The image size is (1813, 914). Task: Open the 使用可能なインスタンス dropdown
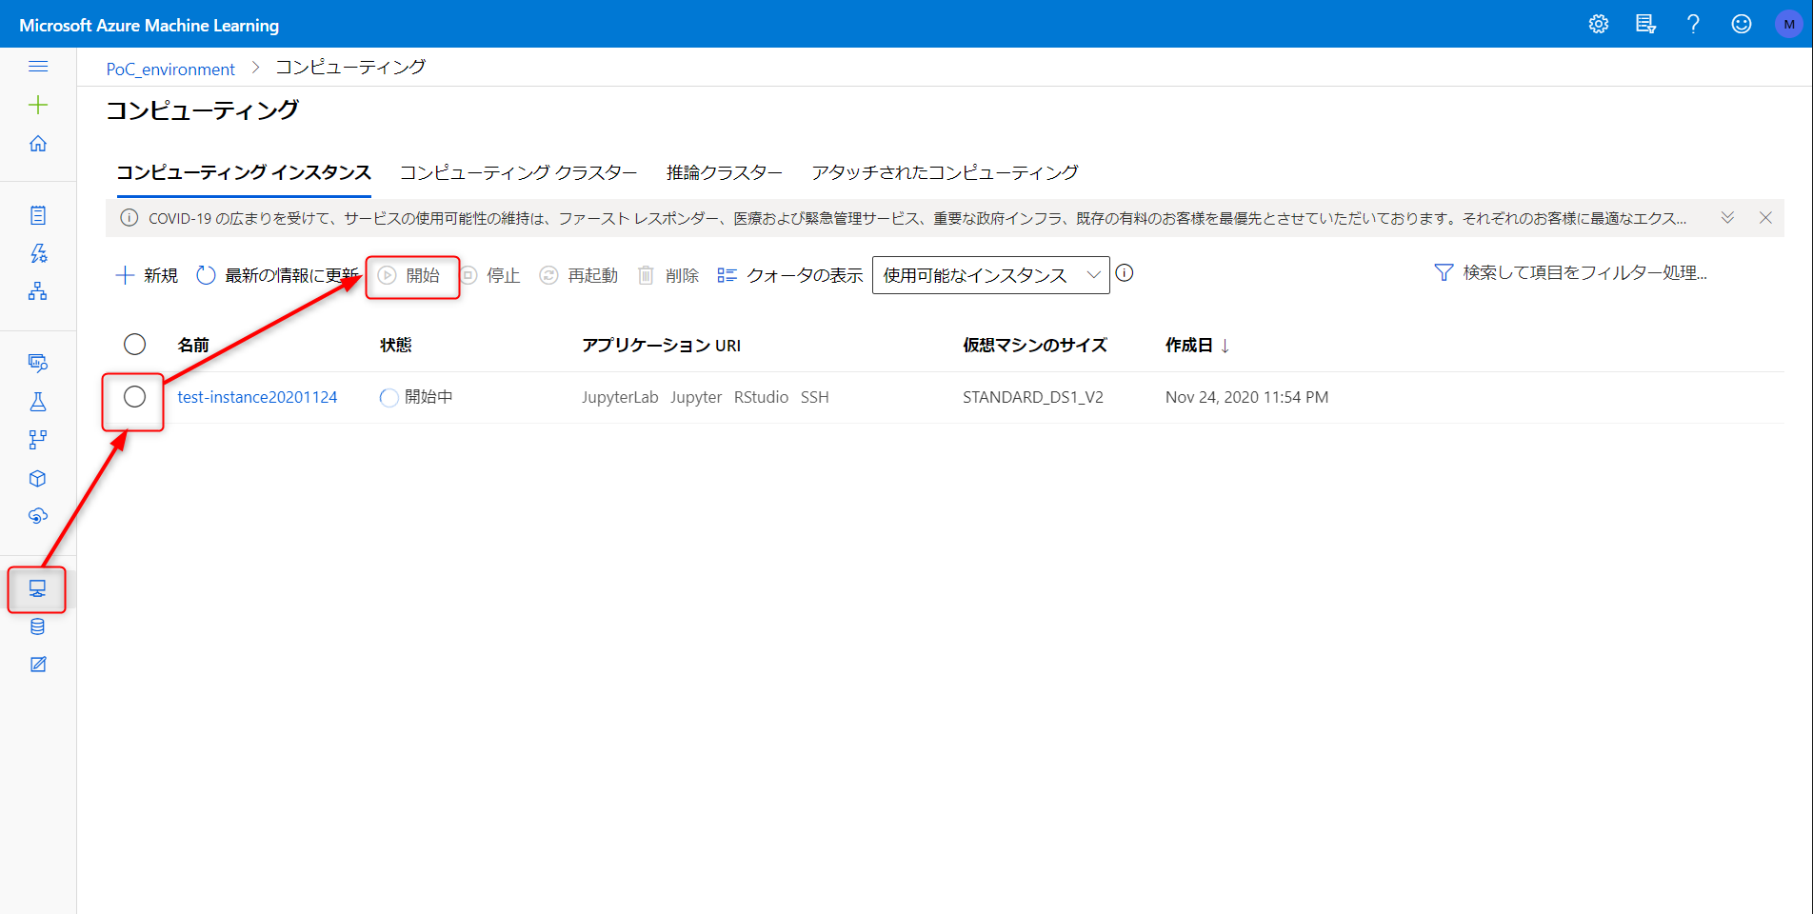990,275
